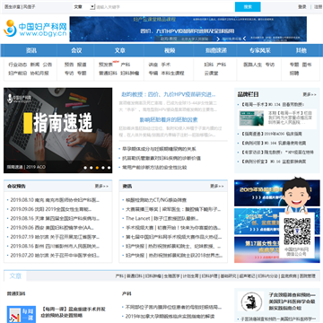Open 行业动态 submenu link
Viewport: 323px width, 323px height.
coord(18,65)
